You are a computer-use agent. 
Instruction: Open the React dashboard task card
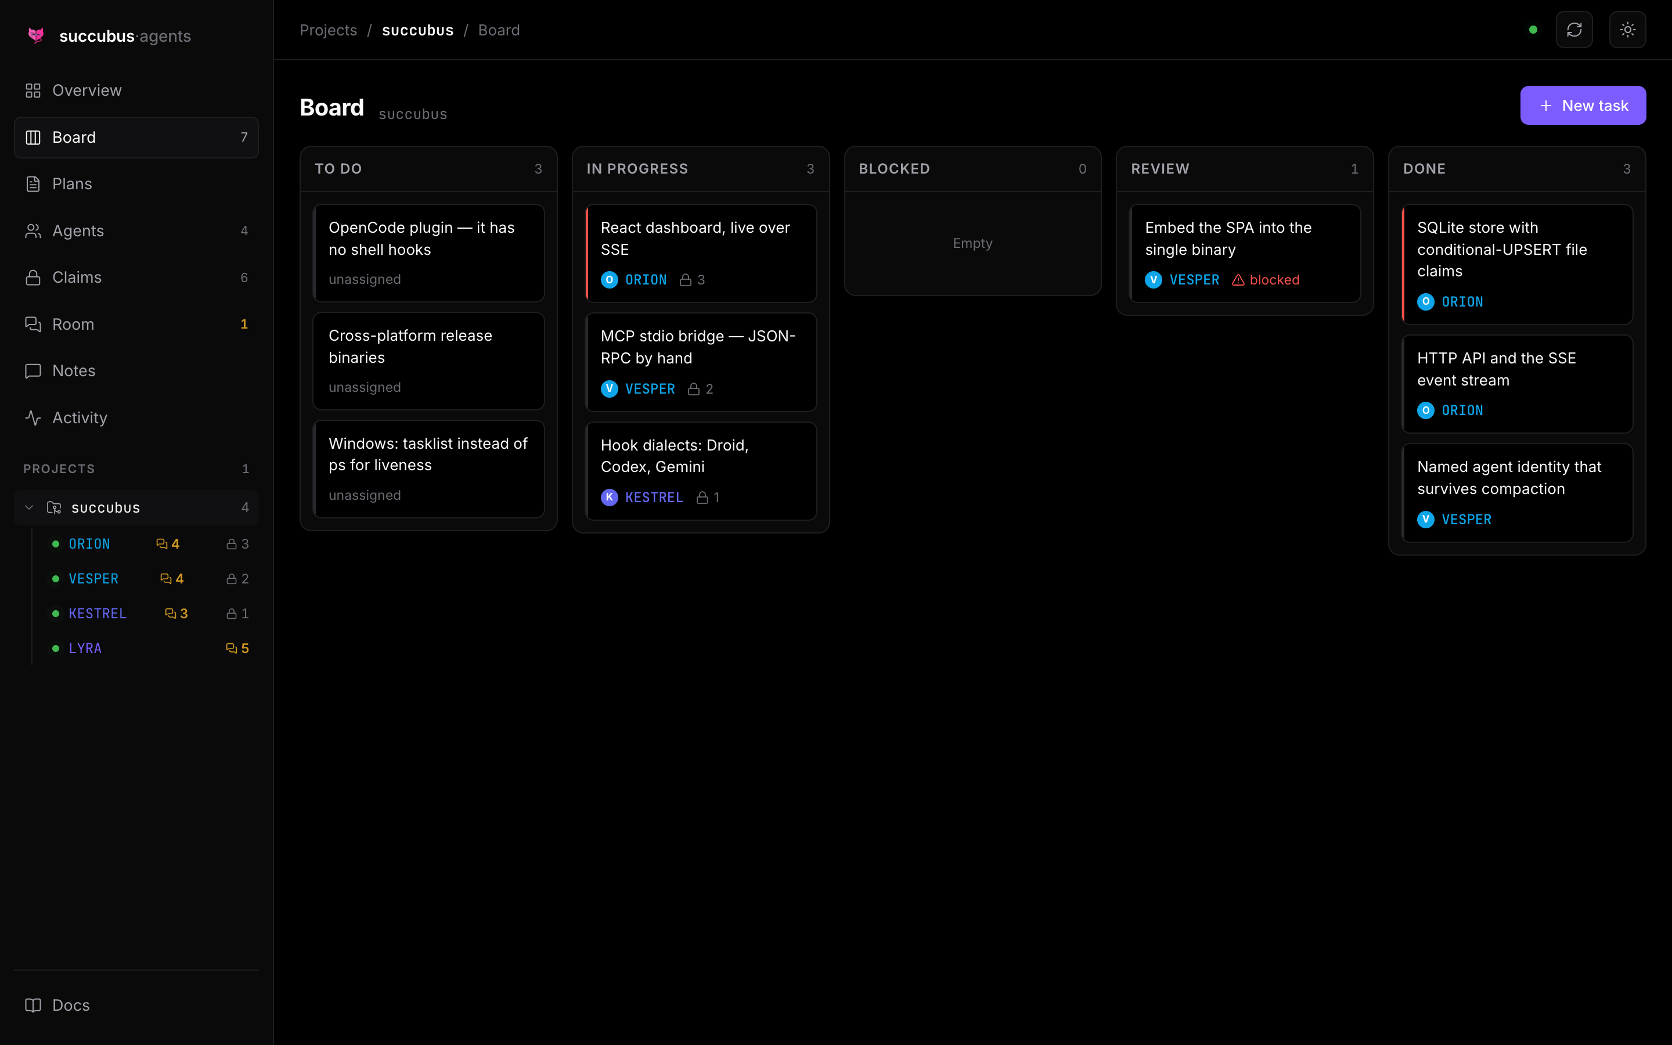click(x=701, y=253)
